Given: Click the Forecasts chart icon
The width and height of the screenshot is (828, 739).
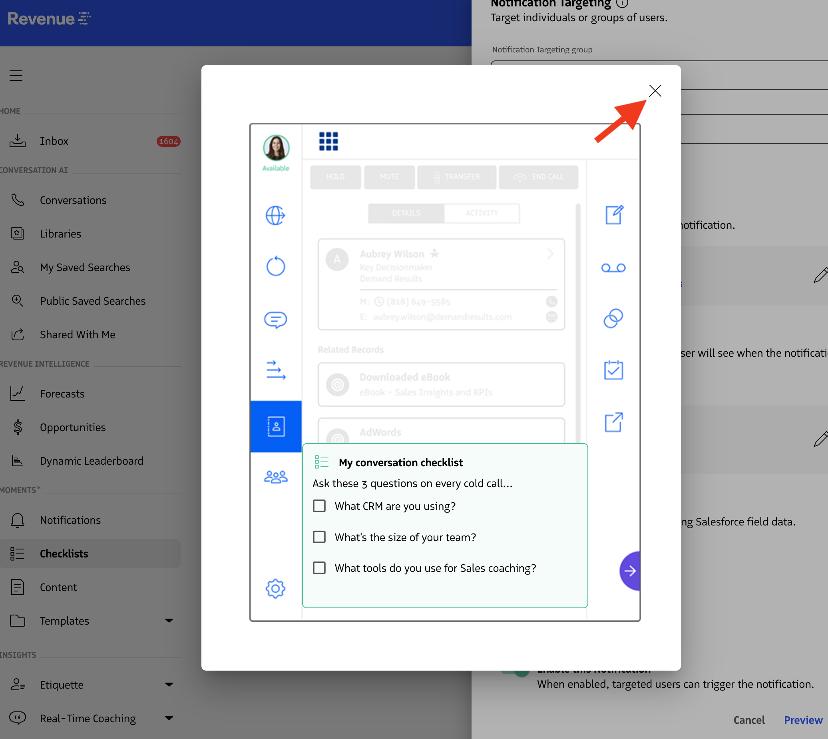Looking at the screenshot, I should point(18,393).
